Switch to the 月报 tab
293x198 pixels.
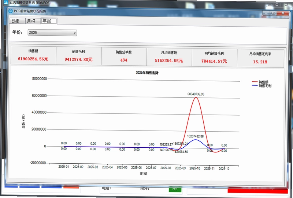coord(33,21)
